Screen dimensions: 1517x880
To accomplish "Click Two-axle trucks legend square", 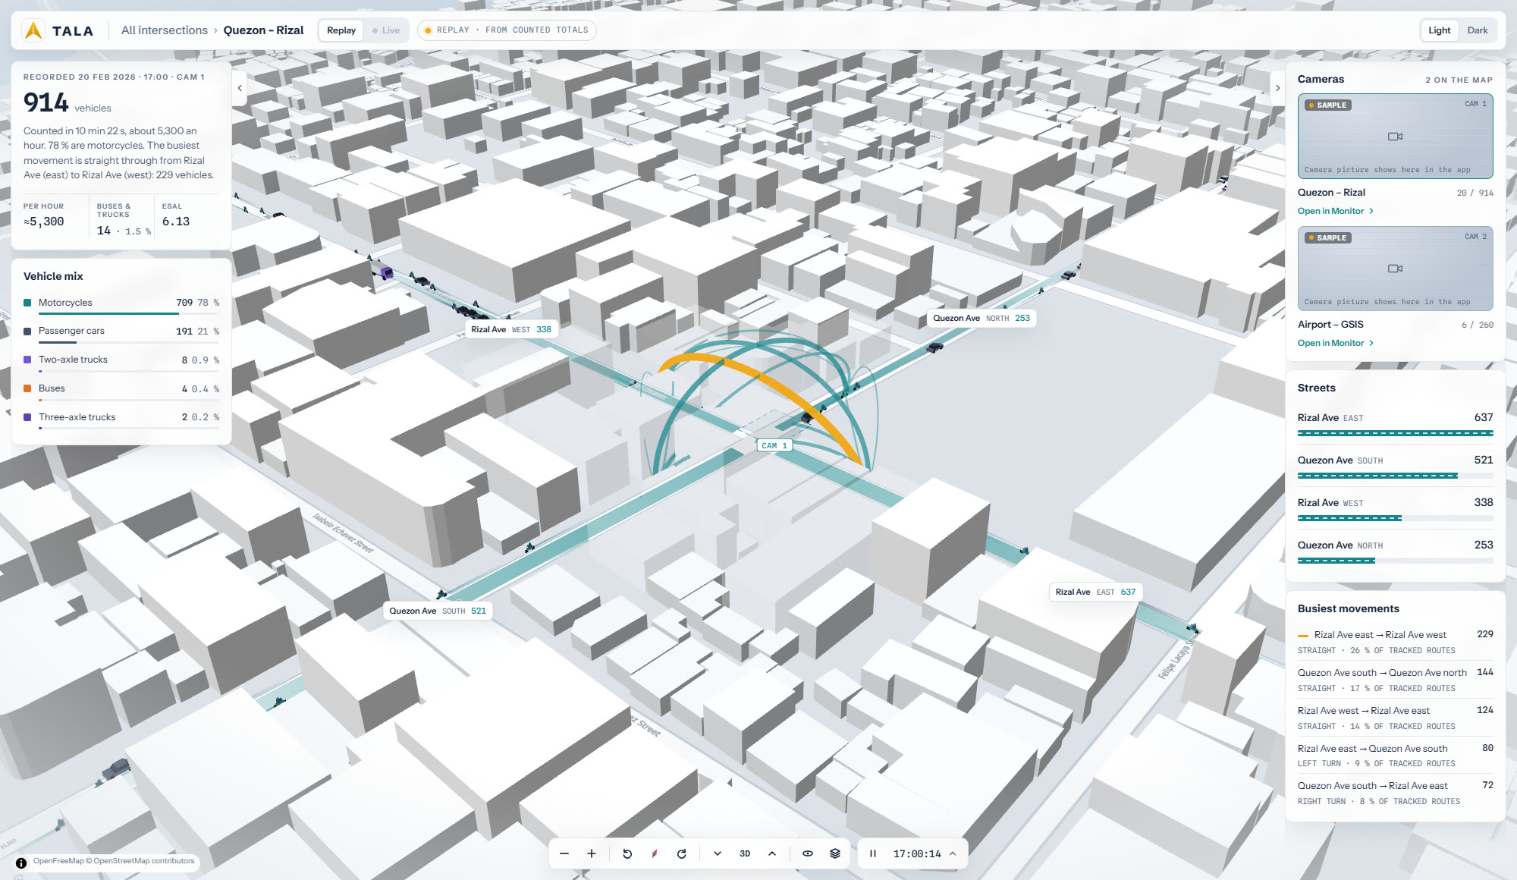I will click(27, 360).
